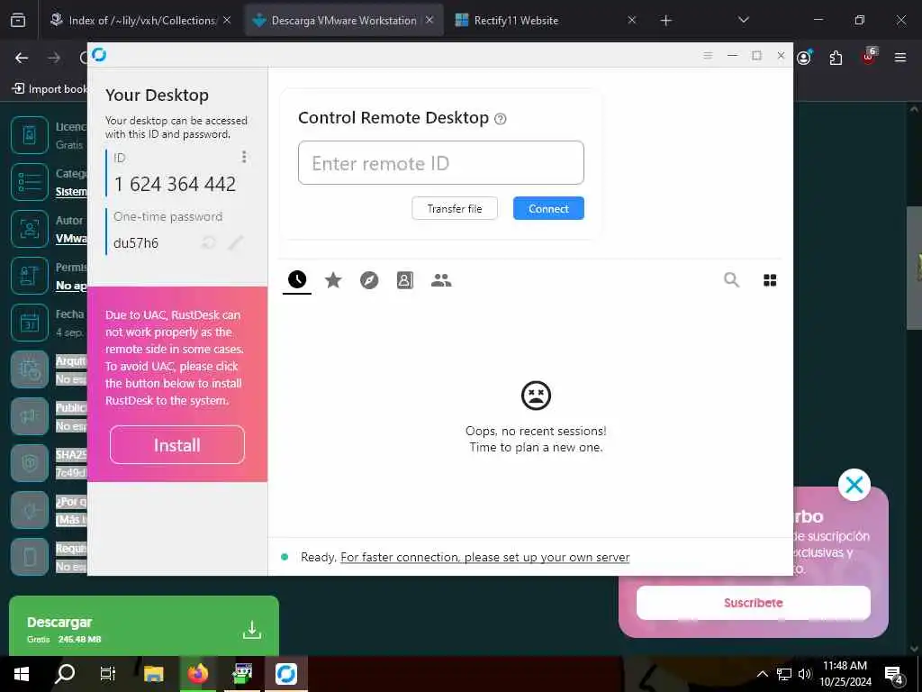
Task: Click the Fecha calendar icon on the webpage
Action: click(x=30, y=323)
